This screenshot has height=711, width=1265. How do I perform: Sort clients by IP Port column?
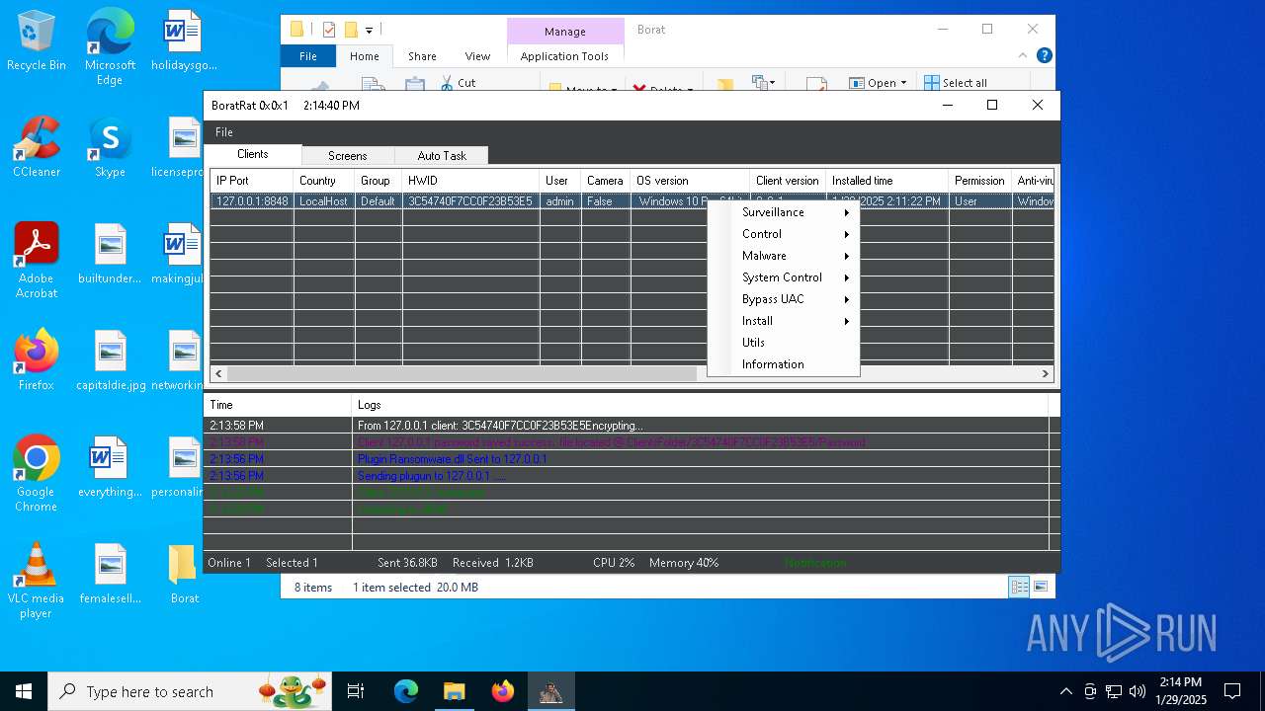251,181
